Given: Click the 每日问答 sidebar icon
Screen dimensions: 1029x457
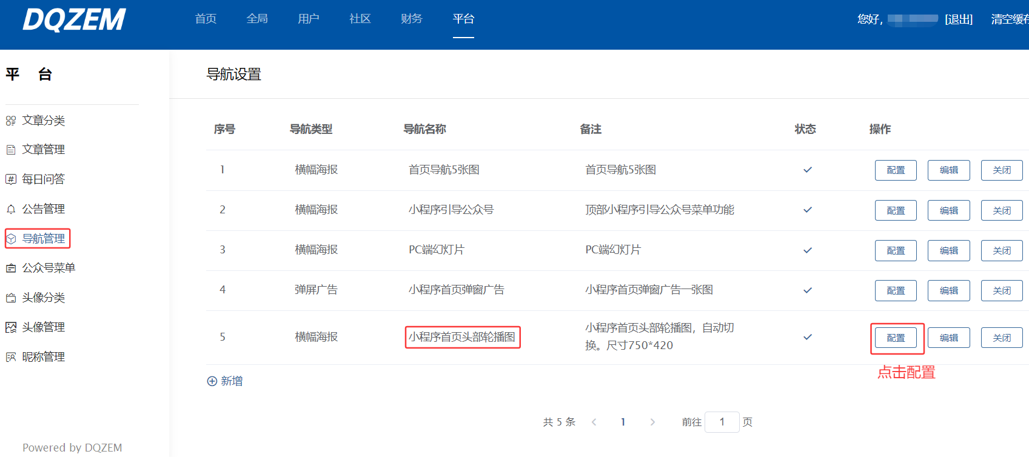Looking at the screenshot, I should (x=11, y=179).
